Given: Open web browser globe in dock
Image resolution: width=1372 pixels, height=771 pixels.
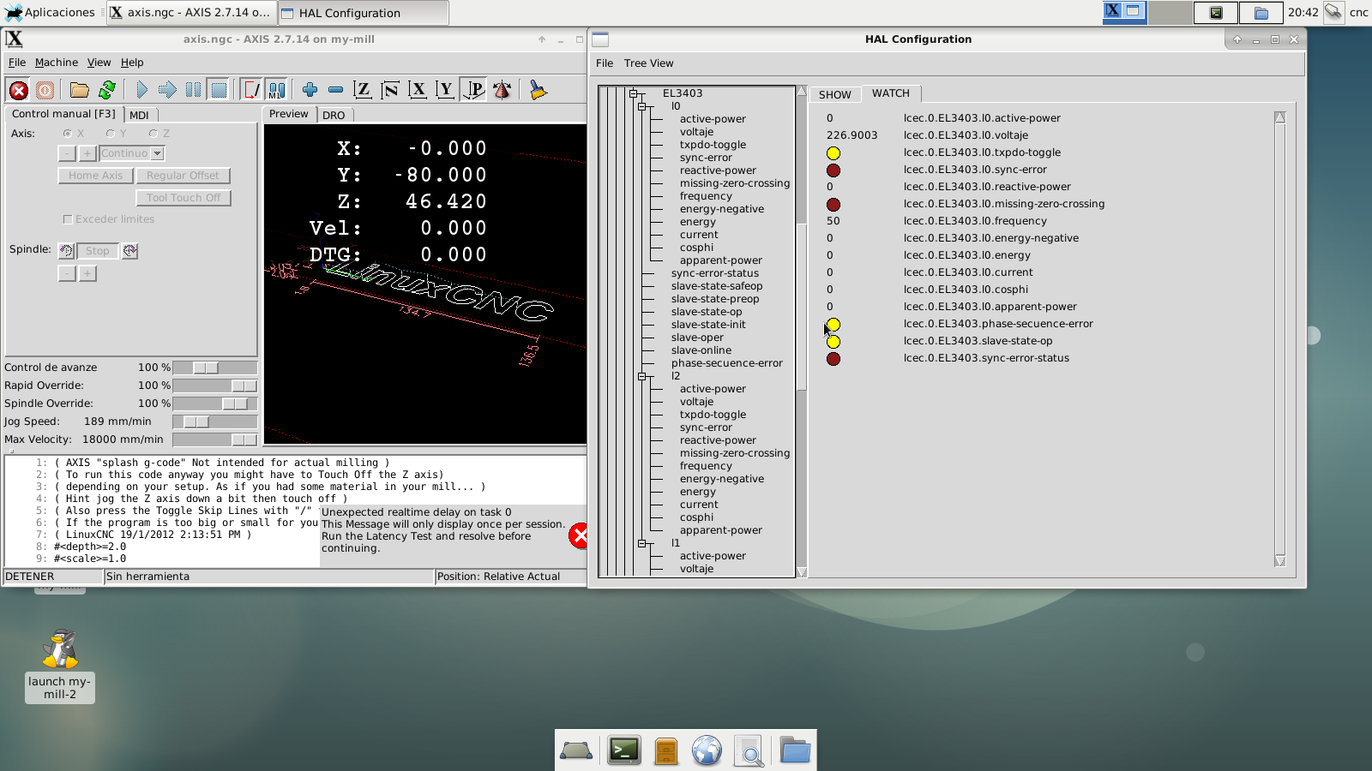Looking at the screenshot, I should tap(707, 750).
